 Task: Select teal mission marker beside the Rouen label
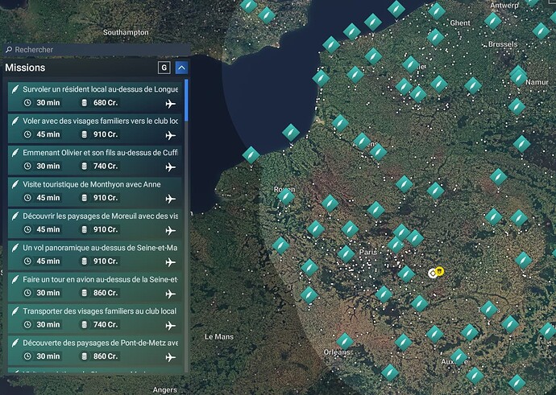(286, 196)
